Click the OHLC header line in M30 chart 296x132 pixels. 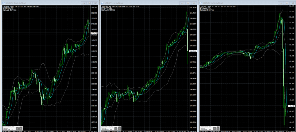[x=218, y=6]
